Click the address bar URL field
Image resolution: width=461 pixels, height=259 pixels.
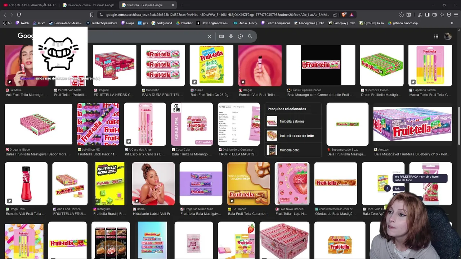pos(218,15)
